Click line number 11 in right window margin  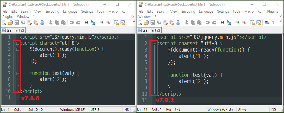(x=144, y=100)
